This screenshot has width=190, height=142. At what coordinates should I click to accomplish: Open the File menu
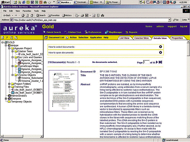coord(5,11)
